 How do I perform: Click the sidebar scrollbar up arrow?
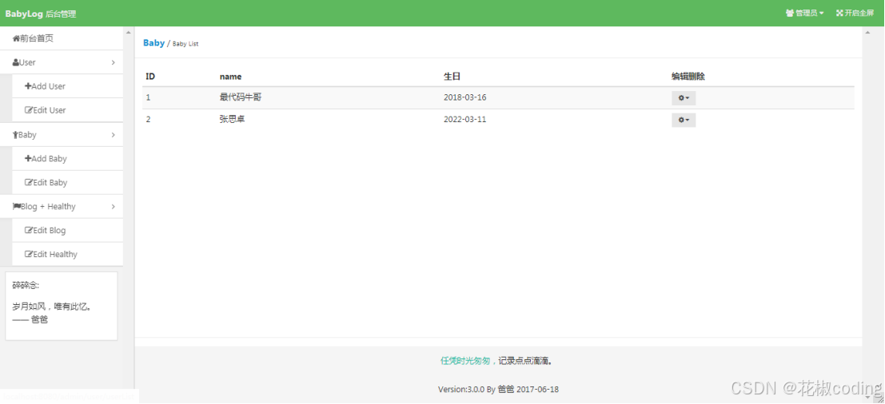coord(129,32)
